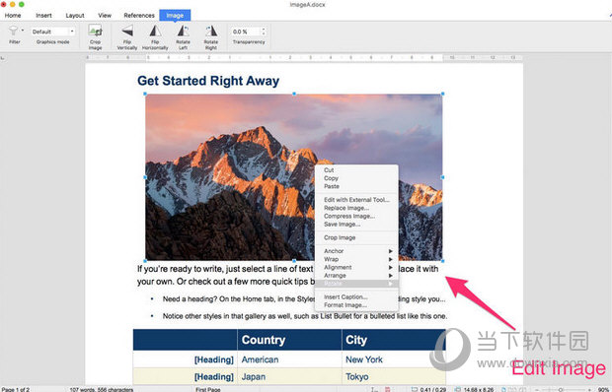
Task: Click the top-right image resize handle
Action: coord(442,94)
